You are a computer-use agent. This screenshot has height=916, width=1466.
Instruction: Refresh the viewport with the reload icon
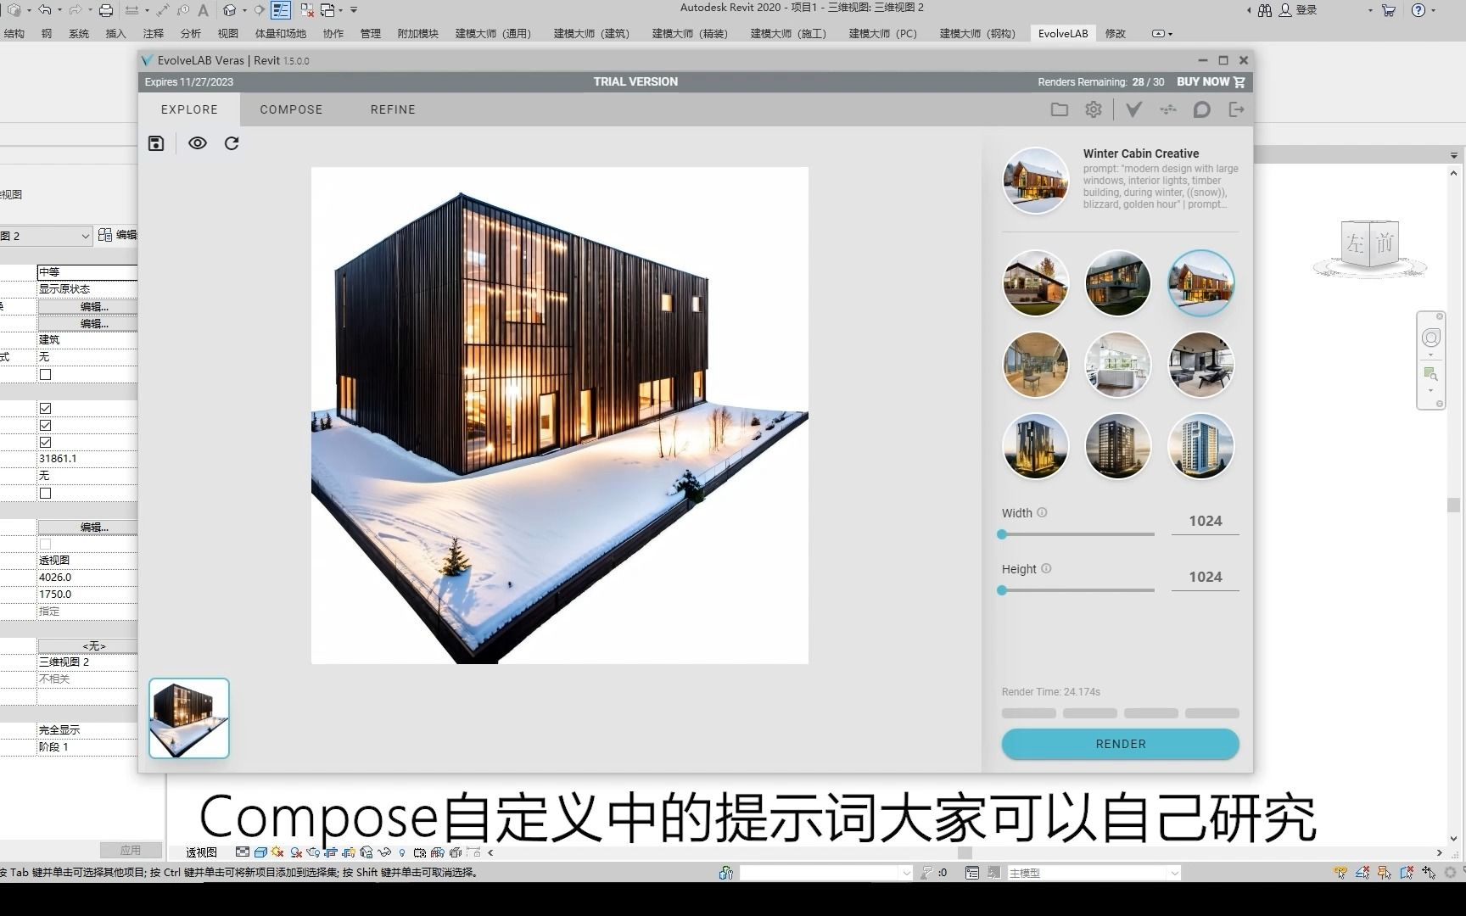231,143
